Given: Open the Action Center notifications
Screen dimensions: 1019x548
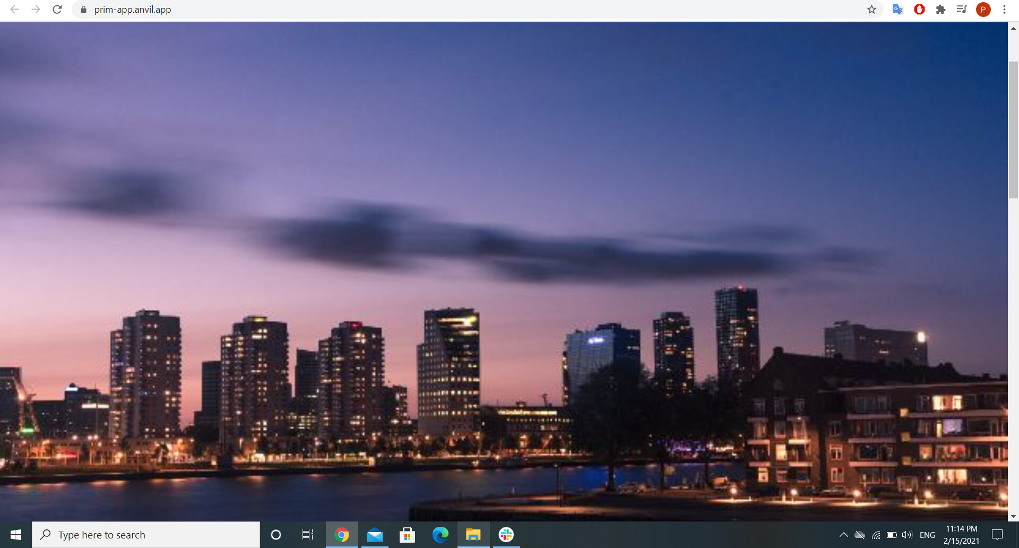Looking at the screenshot, I should point(997,535).
